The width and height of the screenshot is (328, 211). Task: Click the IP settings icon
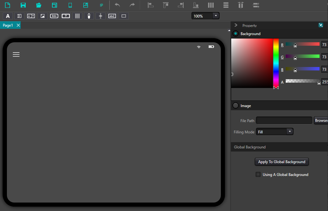click(x=102, y=5)
